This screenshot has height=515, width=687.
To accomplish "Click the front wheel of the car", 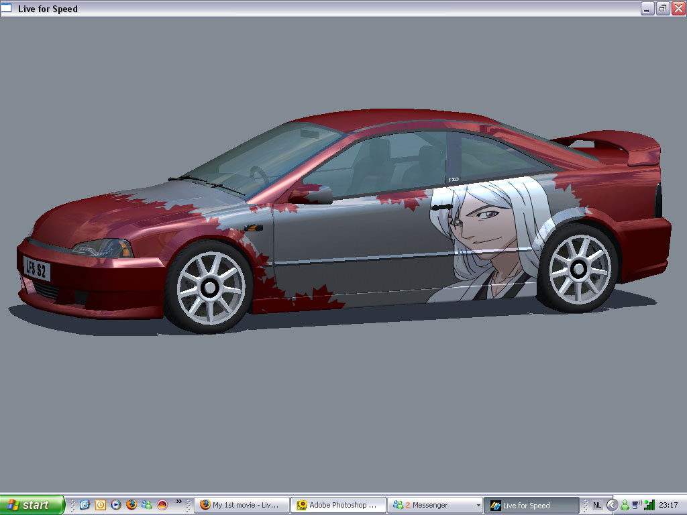I will point(209,287).
